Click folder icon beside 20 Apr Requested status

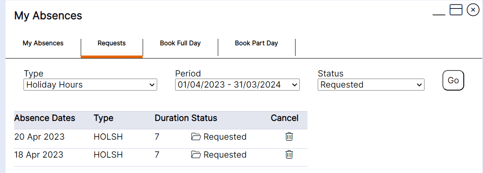[x=196, y=137]
